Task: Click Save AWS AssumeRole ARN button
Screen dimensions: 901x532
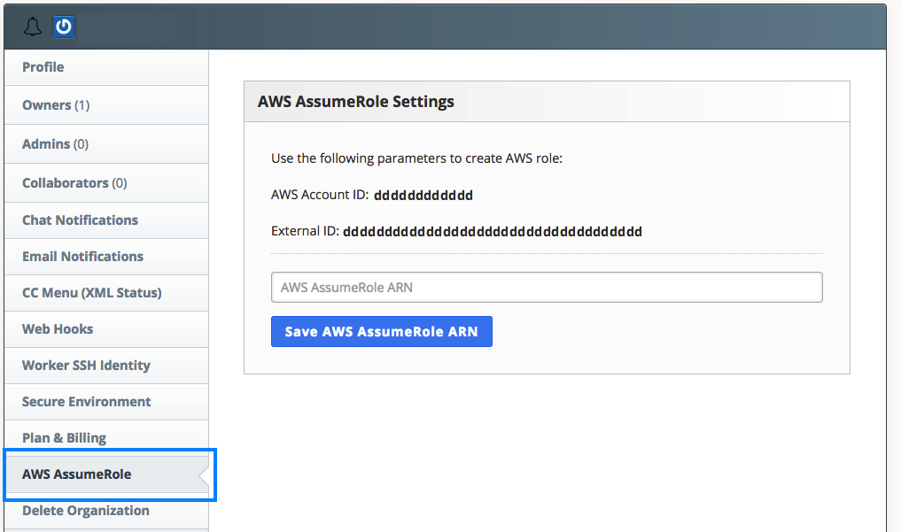Action: 382,332
